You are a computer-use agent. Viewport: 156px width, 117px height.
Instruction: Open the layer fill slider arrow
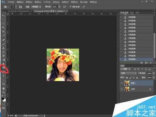coord(154,78)
